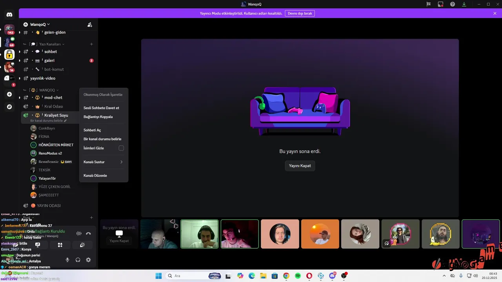Screen dimensions: 502x282
Task: Select Bir kanal durumu belirle menu item
Action: point(104,139)
